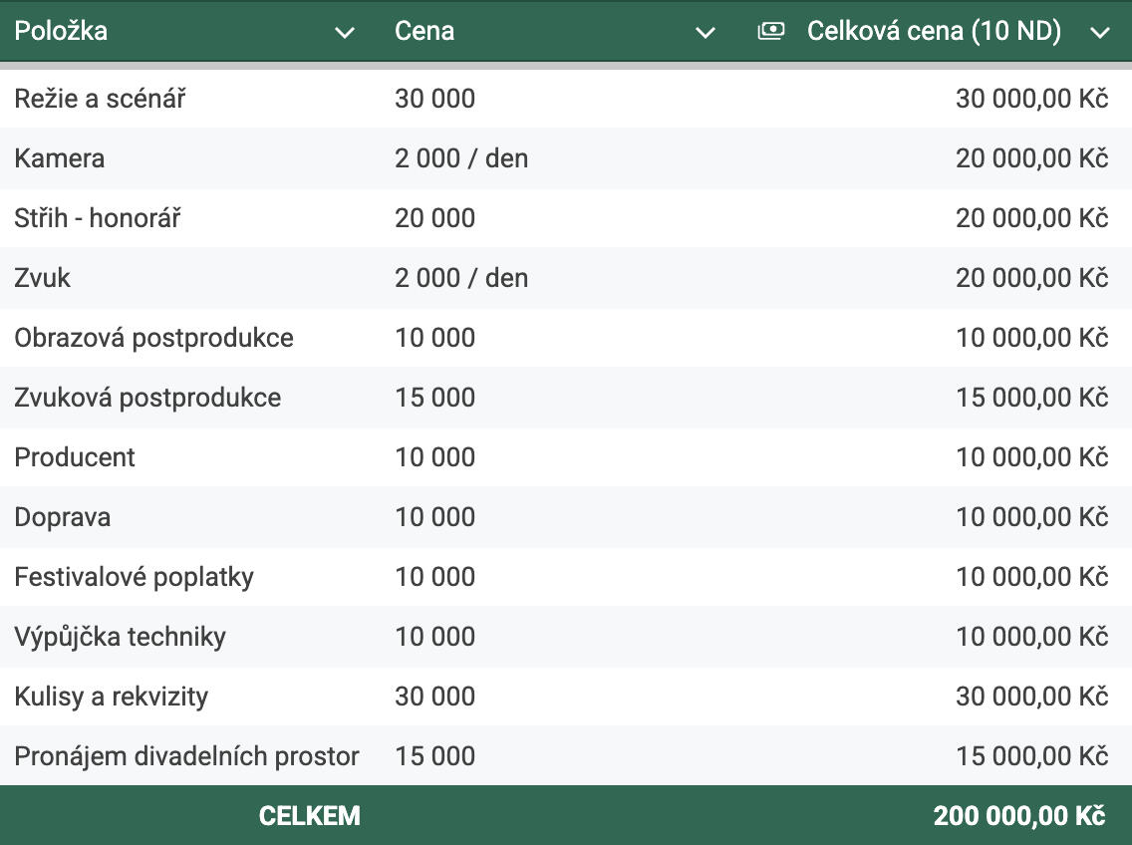The width and height of the screenshot is (1132, 845).
Task: Click the Festivalové poplatky item
Action: (134, 577)
